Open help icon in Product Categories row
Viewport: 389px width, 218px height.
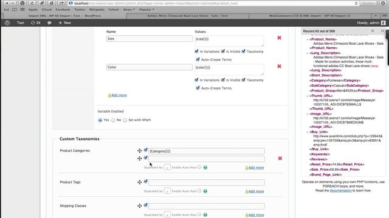pyautogui.click(x=205, y=168)
